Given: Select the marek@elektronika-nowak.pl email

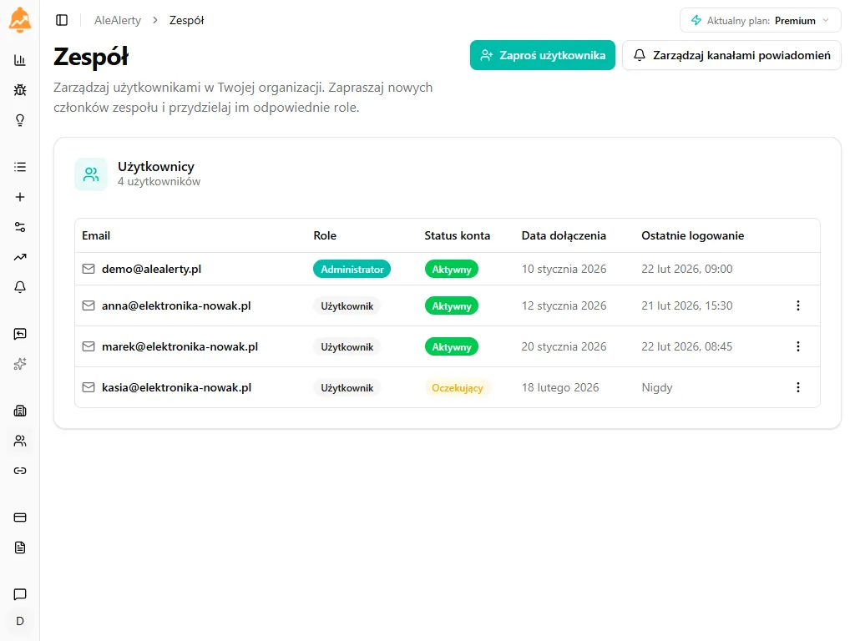Looking at the screenshot, I should click(180, 346).
